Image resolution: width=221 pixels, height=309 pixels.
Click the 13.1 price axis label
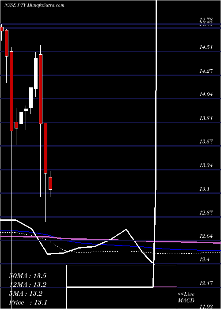pos(204,189)
